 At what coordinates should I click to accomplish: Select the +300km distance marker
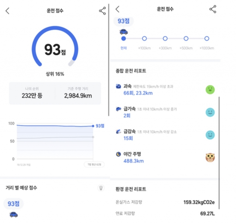point(165,38)
